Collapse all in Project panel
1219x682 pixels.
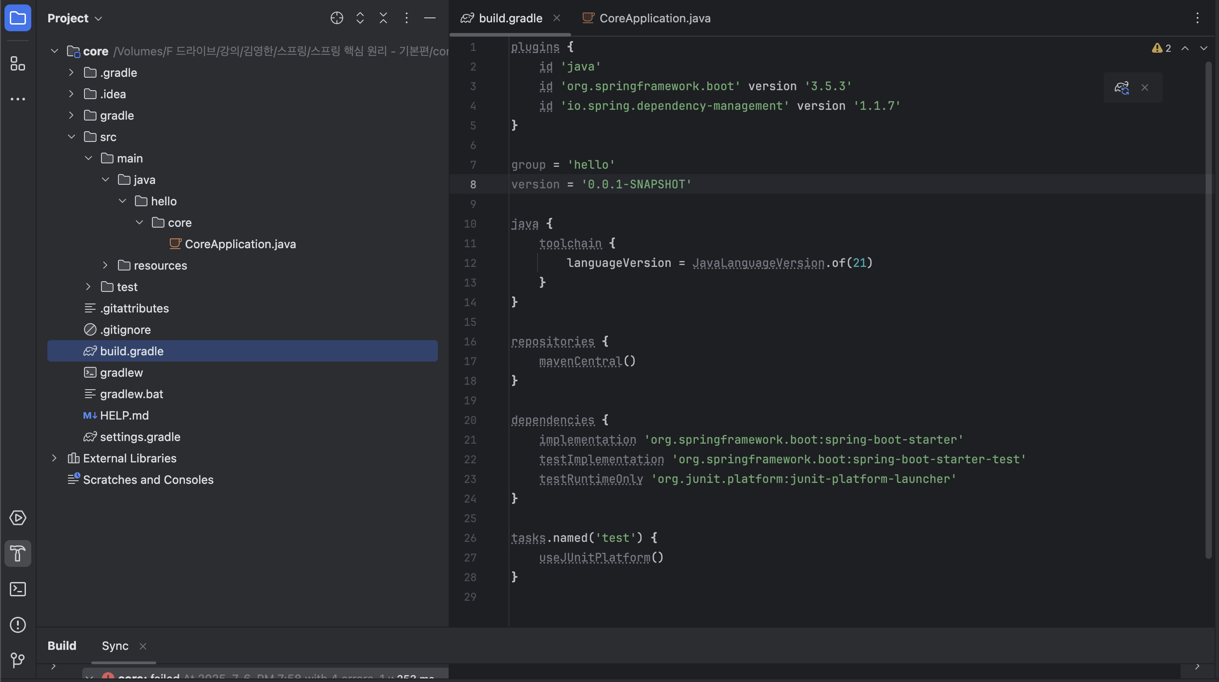tap(383, 18)
